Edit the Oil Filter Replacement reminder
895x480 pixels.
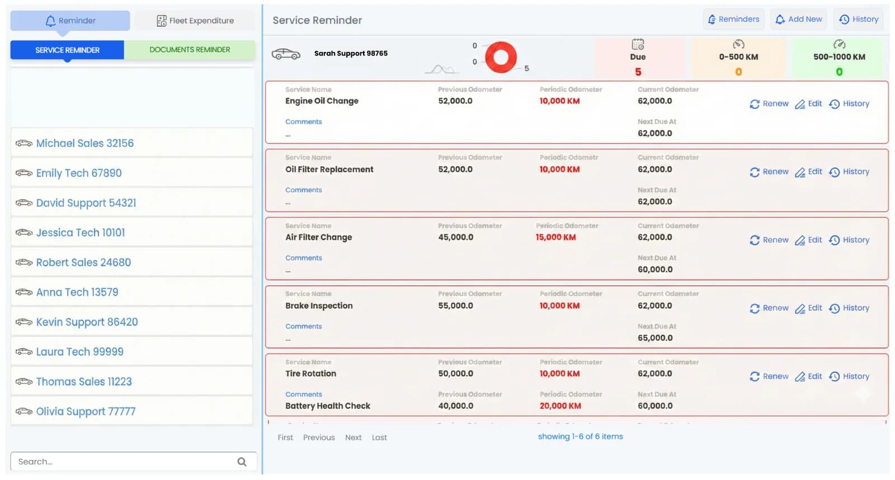809,172
